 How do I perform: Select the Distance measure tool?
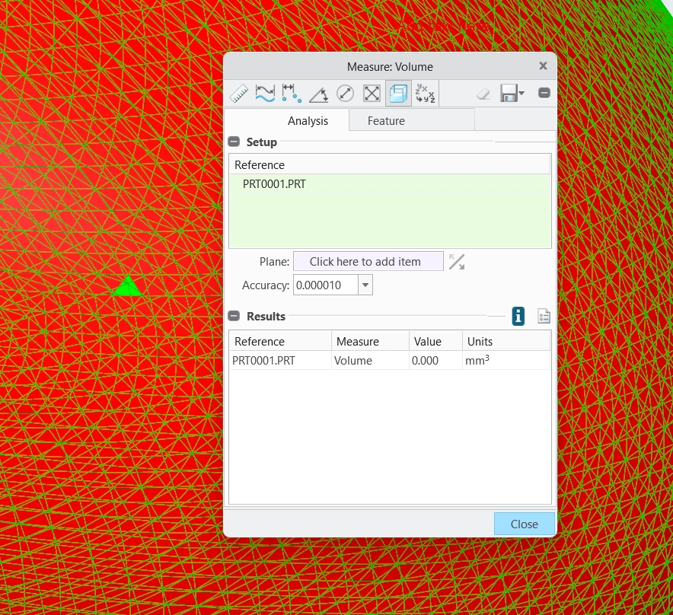(x=292, y=93)
